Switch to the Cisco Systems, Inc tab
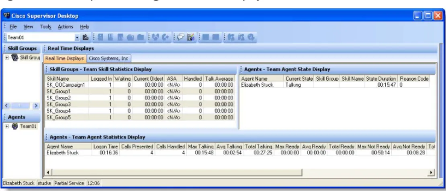 pyautogui.click(x=108, y=58)
